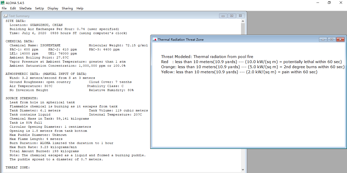Click 'Molecular Weight: 72.15 g/mol' text
Image resolution: width=347 pixels, height=173 pixels.
tap(118, 45)
